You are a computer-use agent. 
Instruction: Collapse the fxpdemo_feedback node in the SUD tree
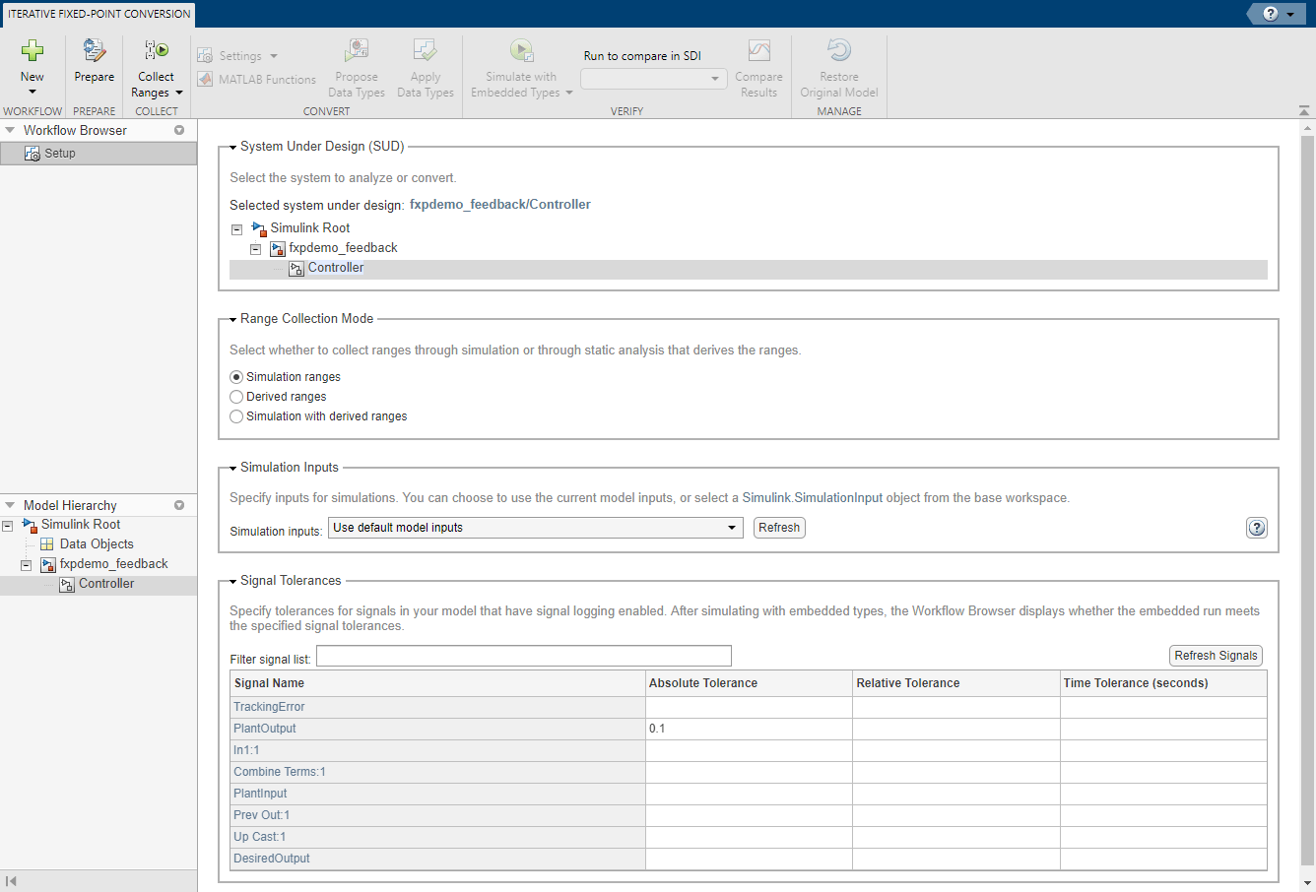click(255, 249)
